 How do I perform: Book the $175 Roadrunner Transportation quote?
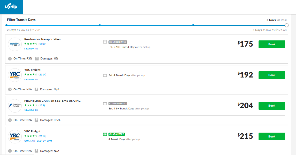tap(271, 44)
